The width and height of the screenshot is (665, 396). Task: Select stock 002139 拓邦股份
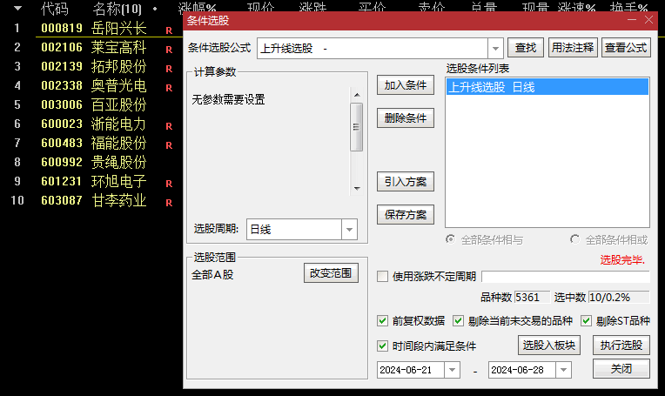click(94, 66)
